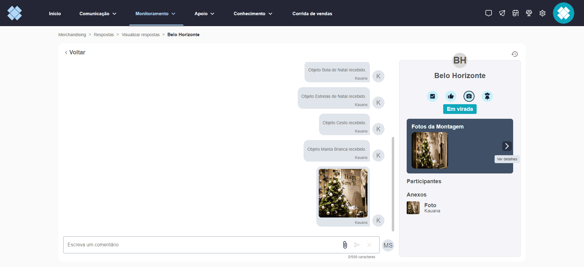This screenshot has height=267, width=584.
Task: Select the thumbs-up icon under Belo Horizonte
Action: pos(451,96)
